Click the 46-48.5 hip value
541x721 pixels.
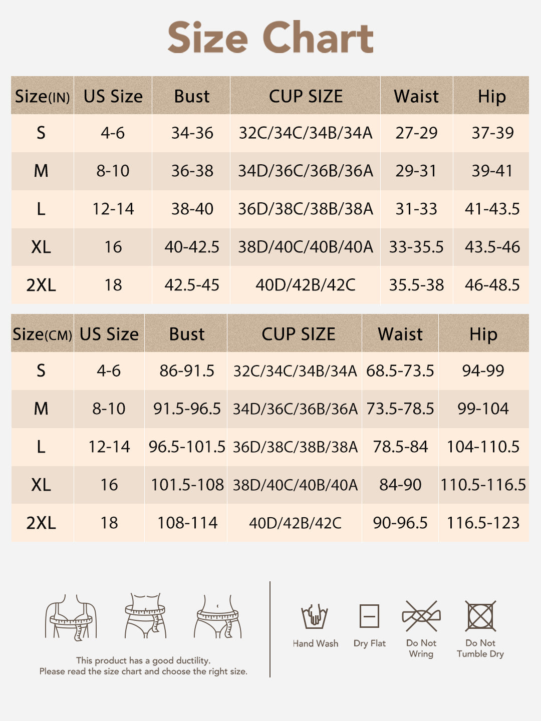492,285
